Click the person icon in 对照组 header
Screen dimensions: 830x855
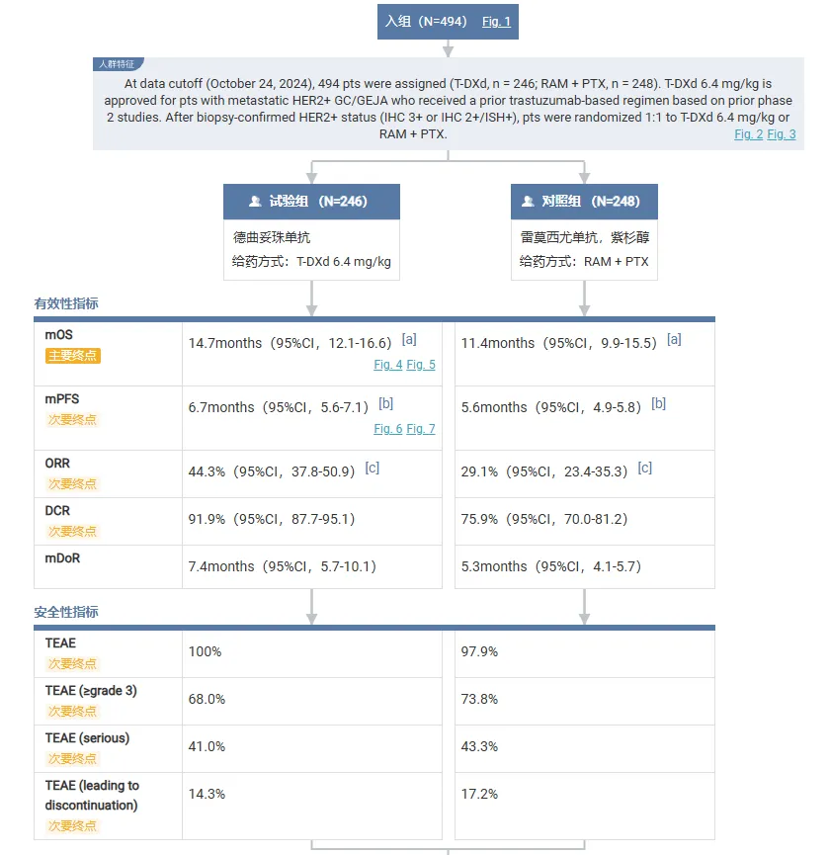528,202
